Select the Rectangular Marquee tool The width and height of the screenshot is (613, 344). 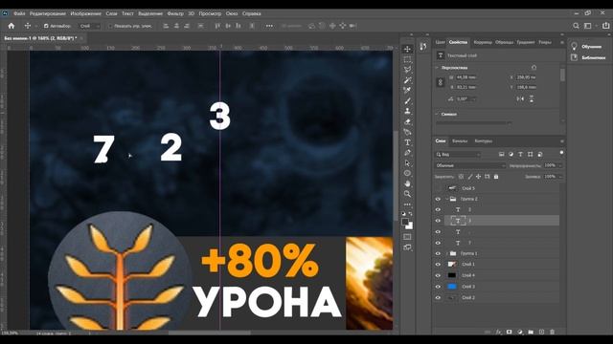coord(407,59)
